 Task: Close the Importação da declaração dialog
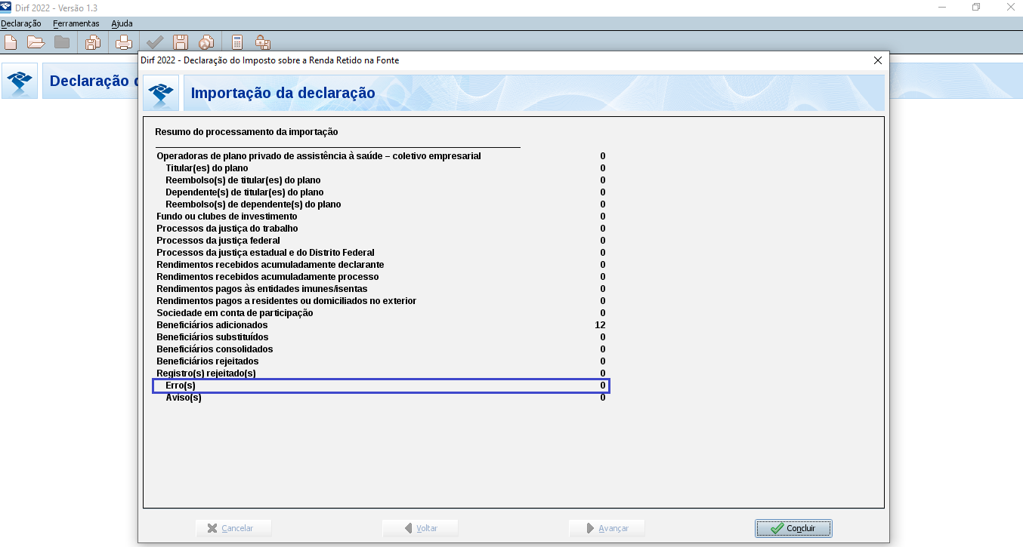[x=877, y=60]
